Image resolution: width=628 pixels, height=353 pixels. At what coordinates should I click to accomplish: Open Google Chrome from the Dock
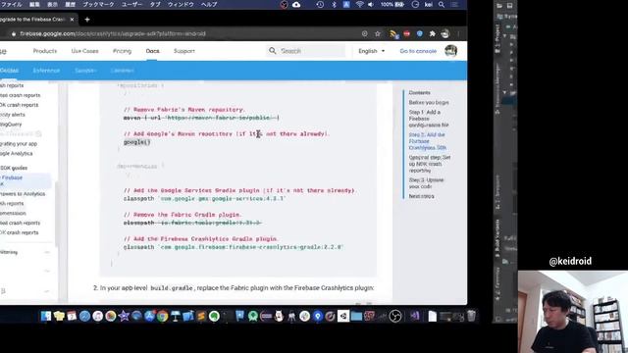click(162, 316)
